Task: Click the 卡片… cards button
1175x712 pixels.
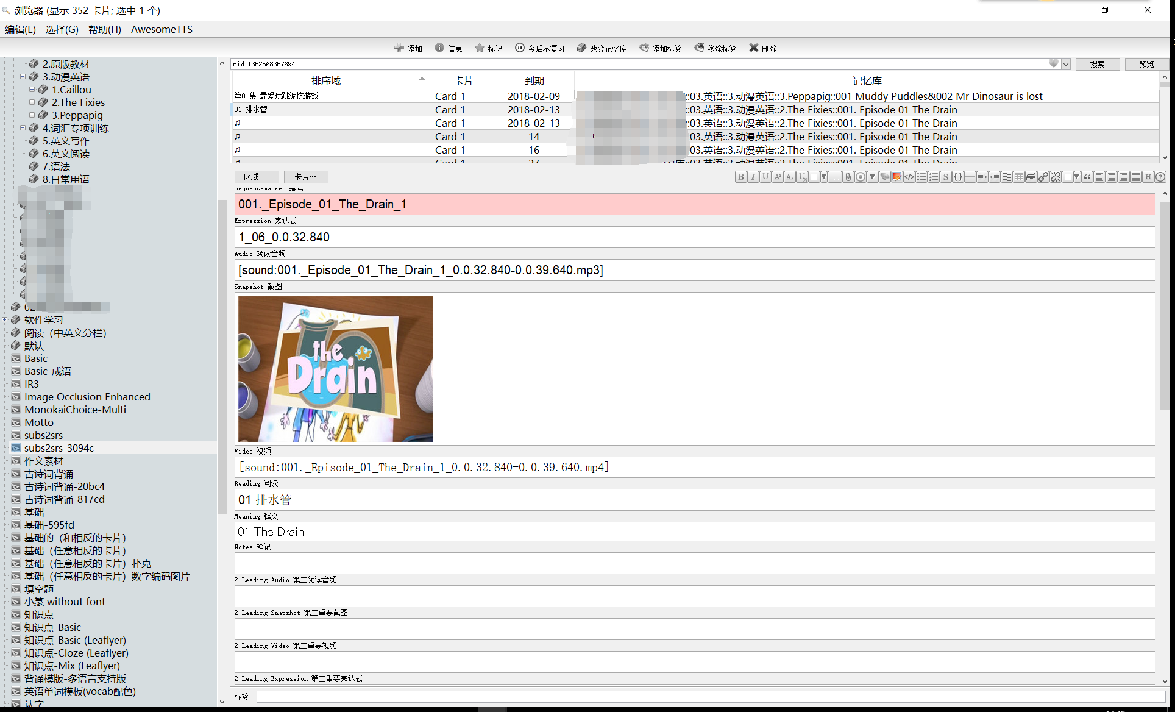Action: tap(306, 177)
